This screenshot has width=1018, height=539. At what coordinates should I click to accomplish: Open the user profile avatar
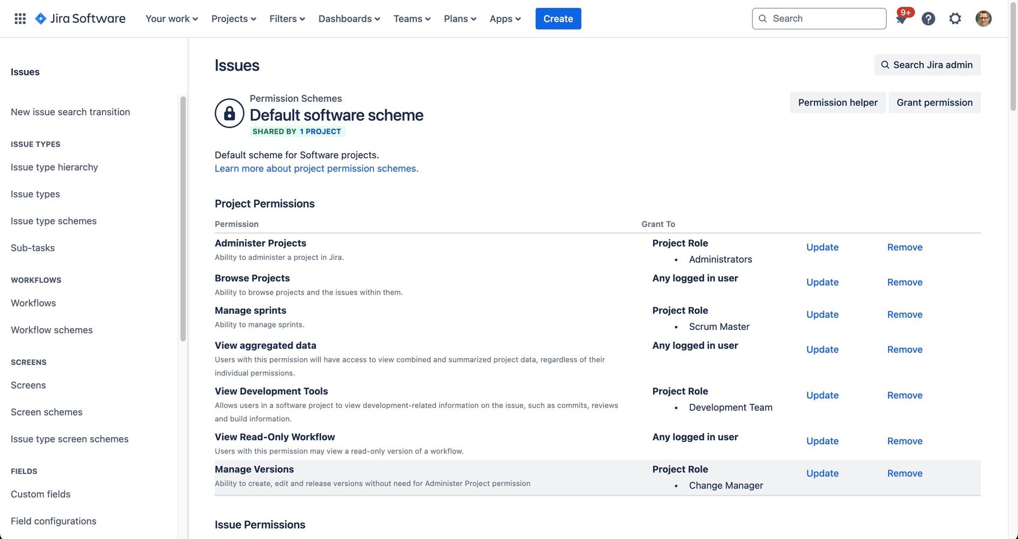983,19
